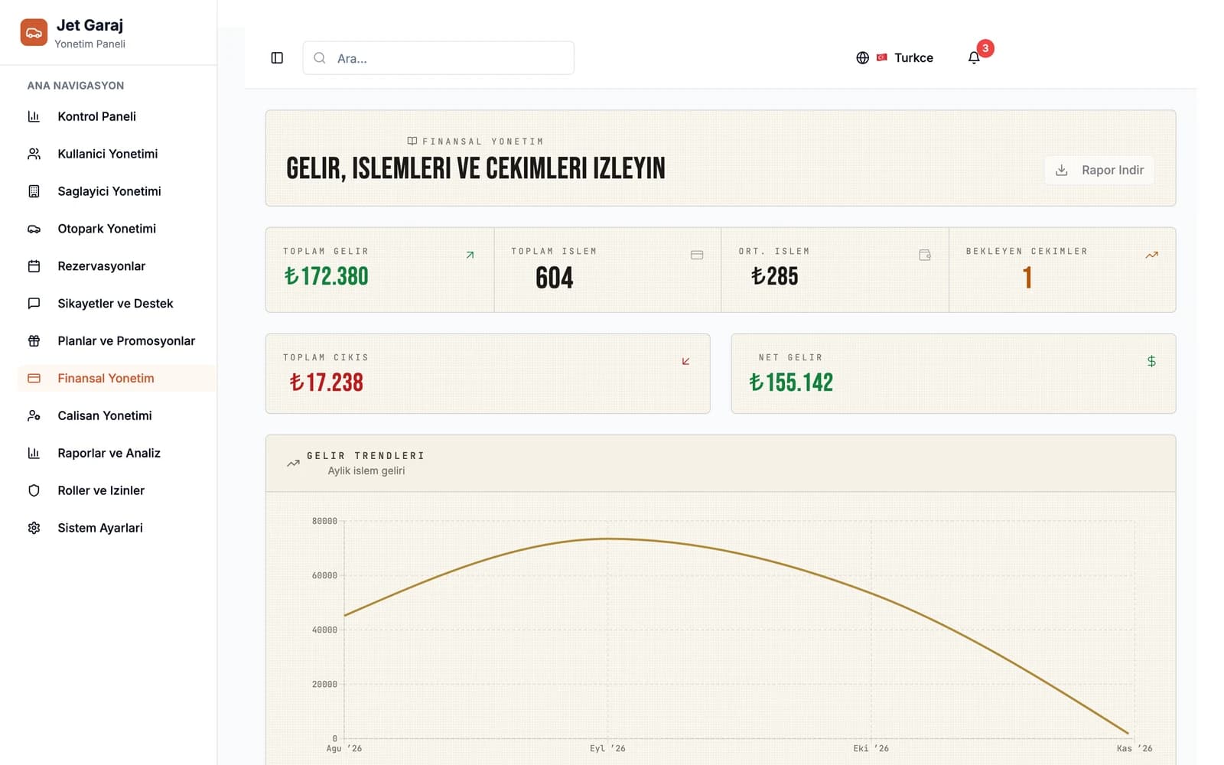Viewport: 1224px width, 765px height.
Task: Focus the Ara search field
Action: (x=438, y=58)
